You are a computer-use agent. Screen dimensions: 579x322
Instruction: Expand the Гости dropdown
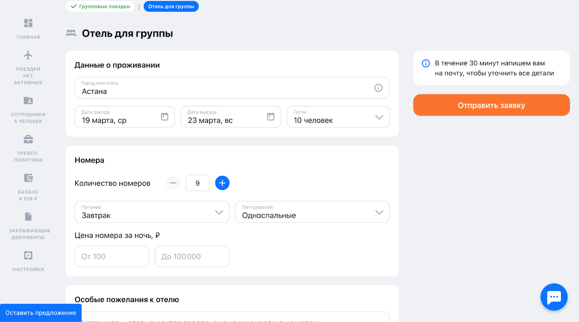coord(379,117)
